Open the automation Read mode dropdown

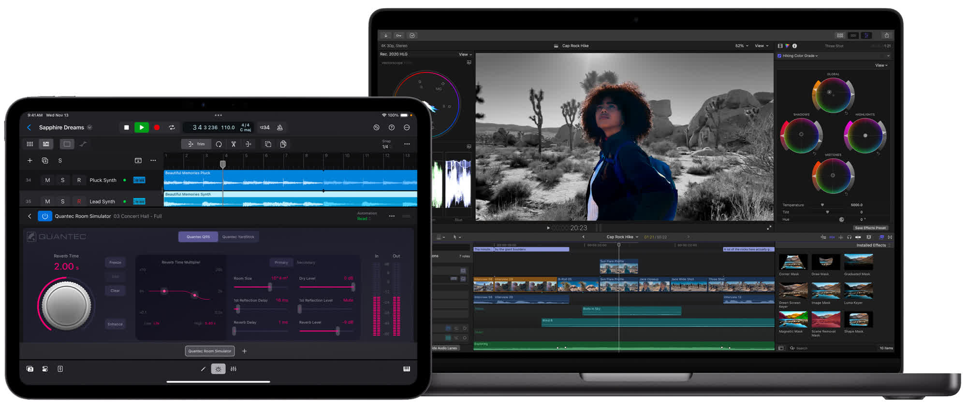tap(364, 219)
